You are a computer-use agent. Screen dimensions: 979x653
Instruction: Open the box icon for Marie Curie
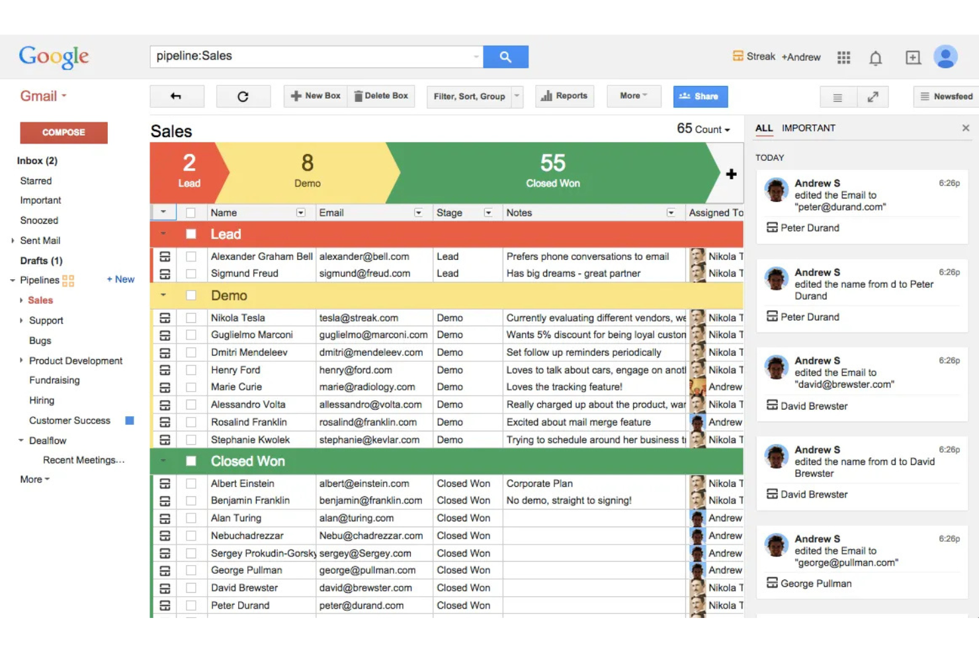(x=165, y=387)
